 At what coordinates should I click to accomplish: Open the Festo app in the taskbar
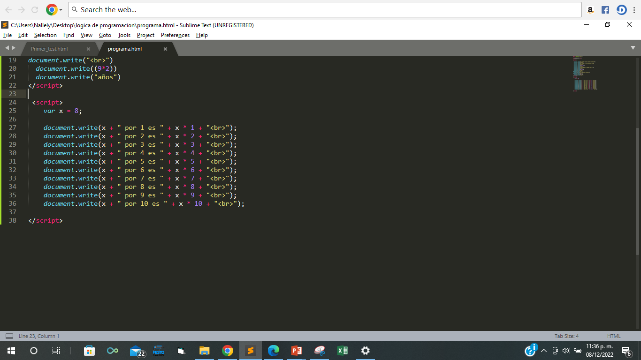[159, 351]
